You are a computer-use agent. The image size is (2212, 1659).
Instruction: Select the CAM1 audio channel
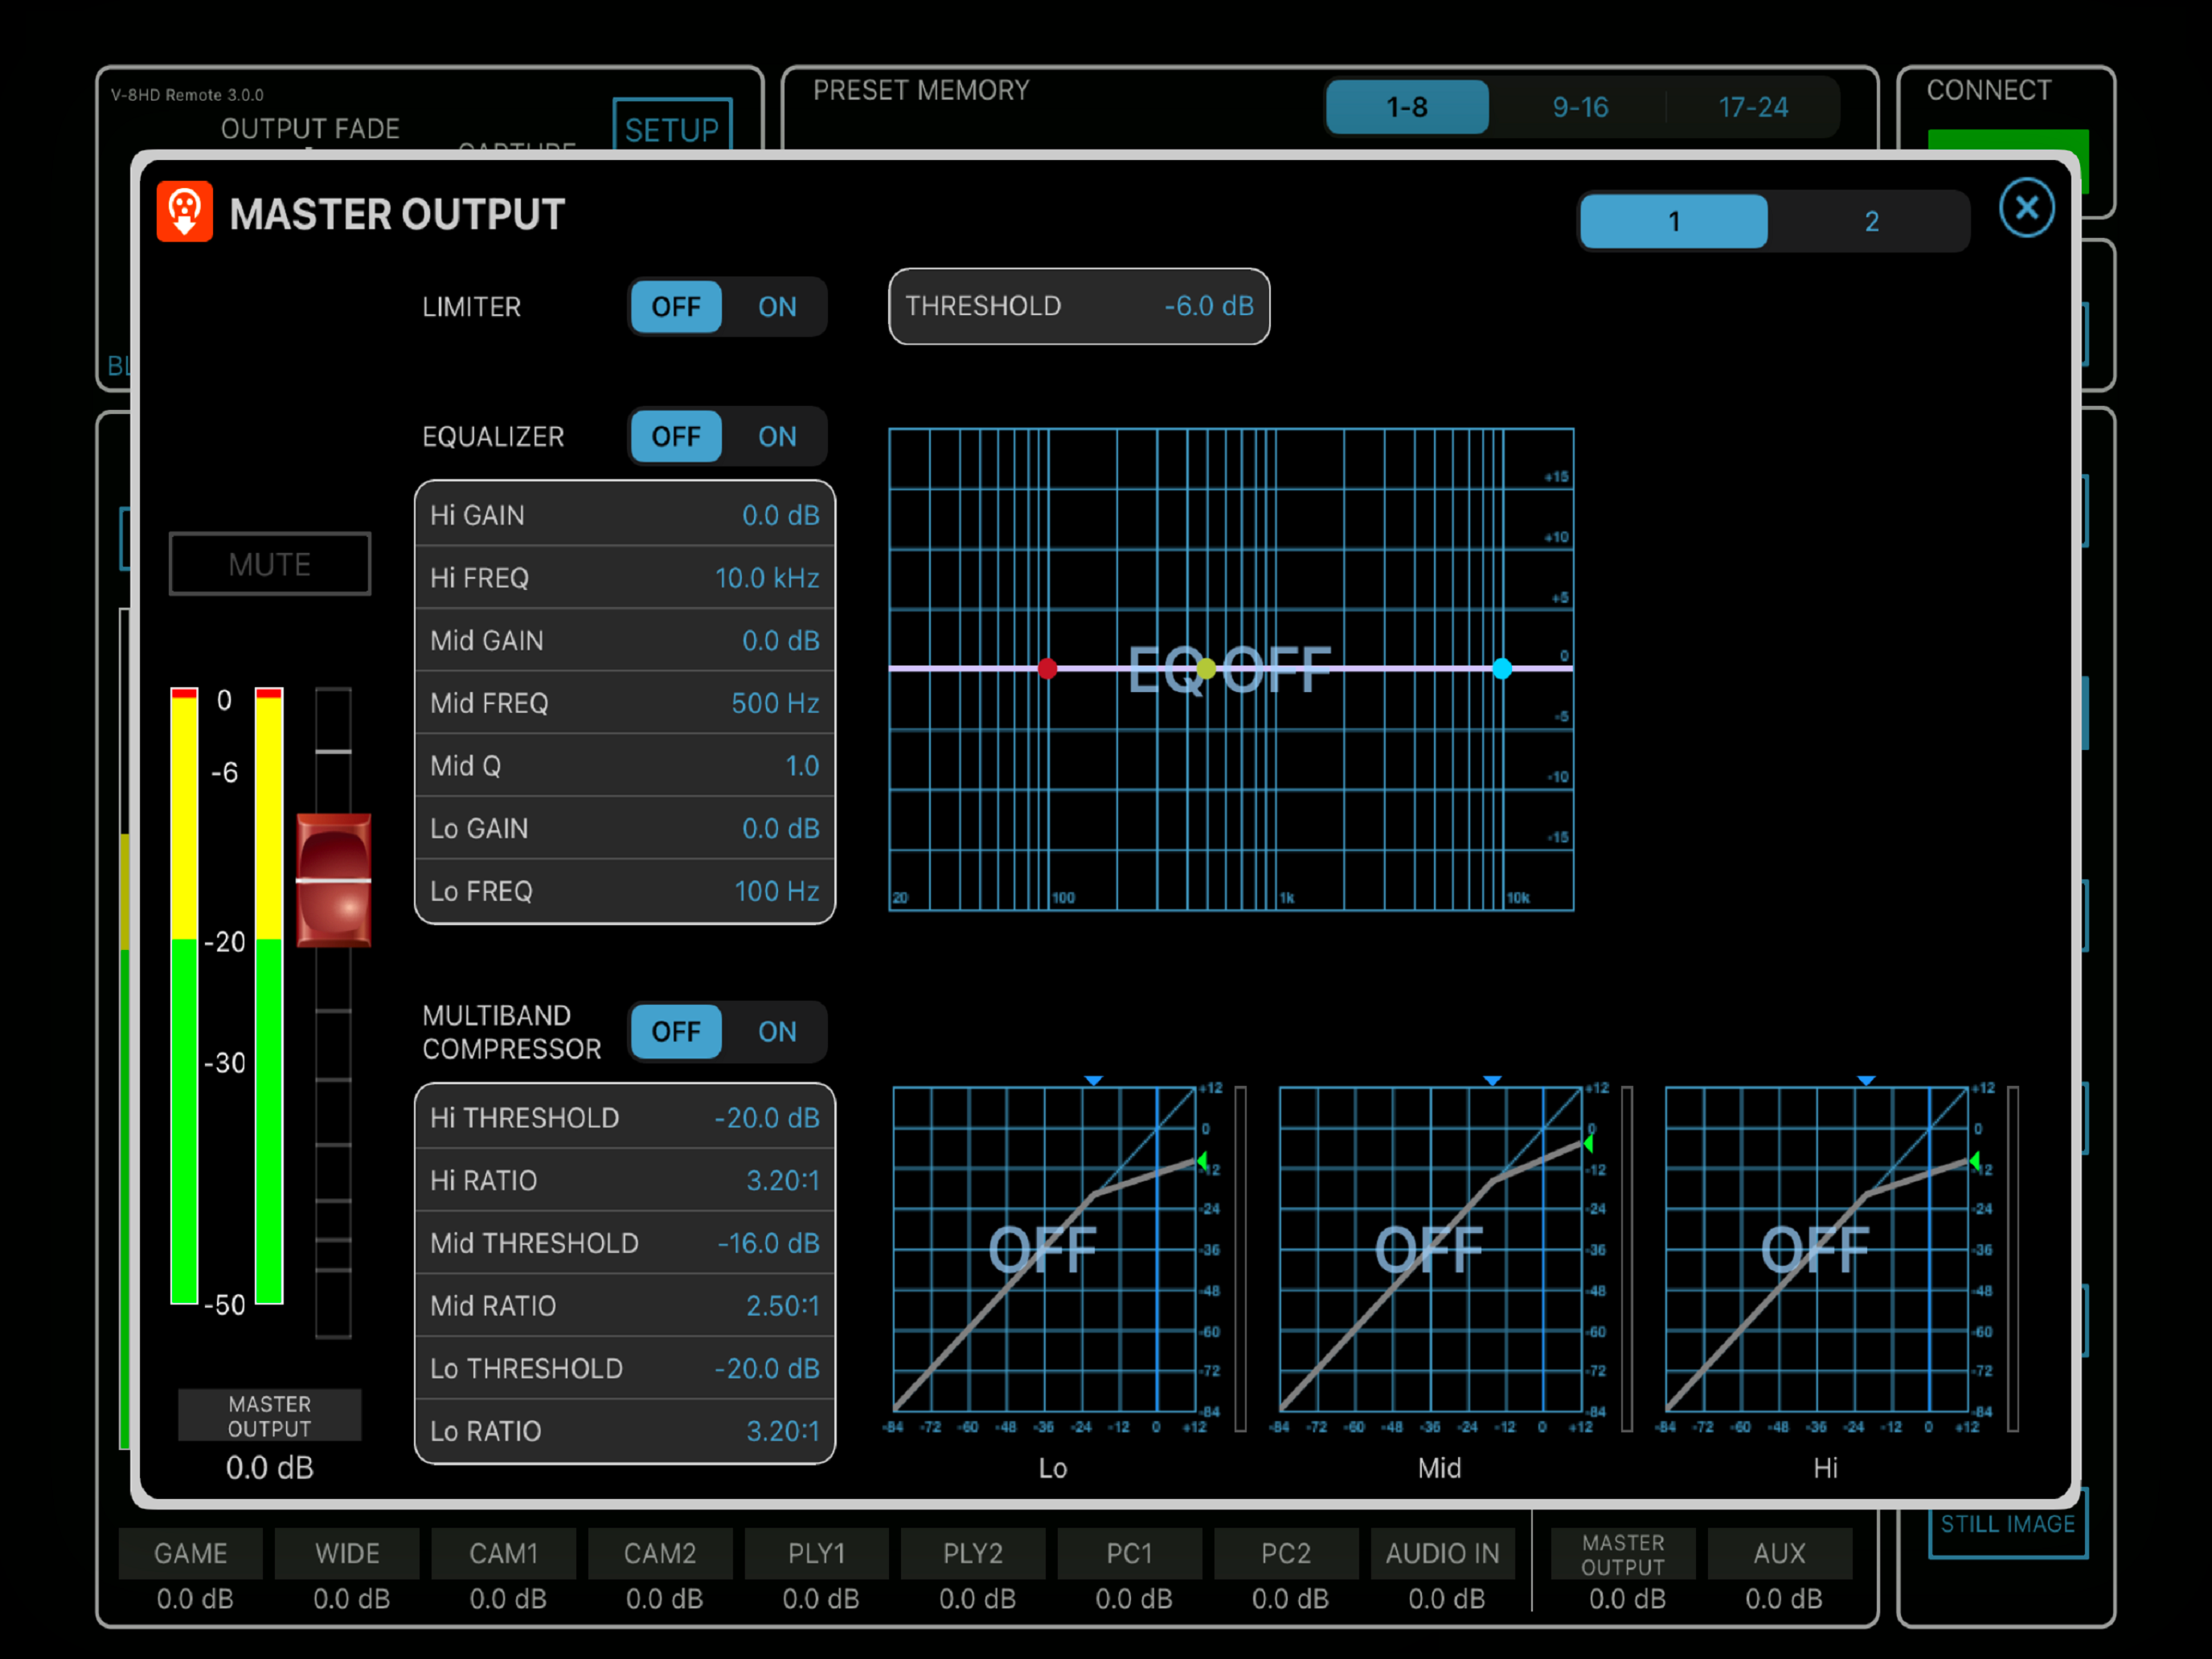tap(504, 1553)
